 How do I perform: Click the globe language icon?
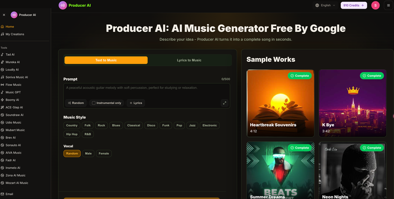tap(317, 5)
